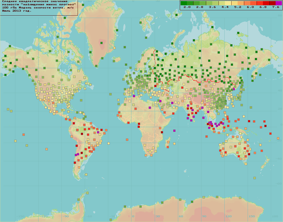Screen dimensions: 283x222
Task: Click the red station marker north of Black Sea
Action: [x=155, y=86]
